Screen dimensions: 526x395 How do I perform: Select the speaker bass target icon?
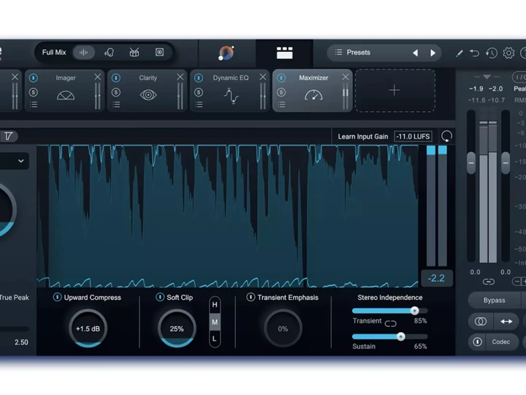(x=159, y=52)
